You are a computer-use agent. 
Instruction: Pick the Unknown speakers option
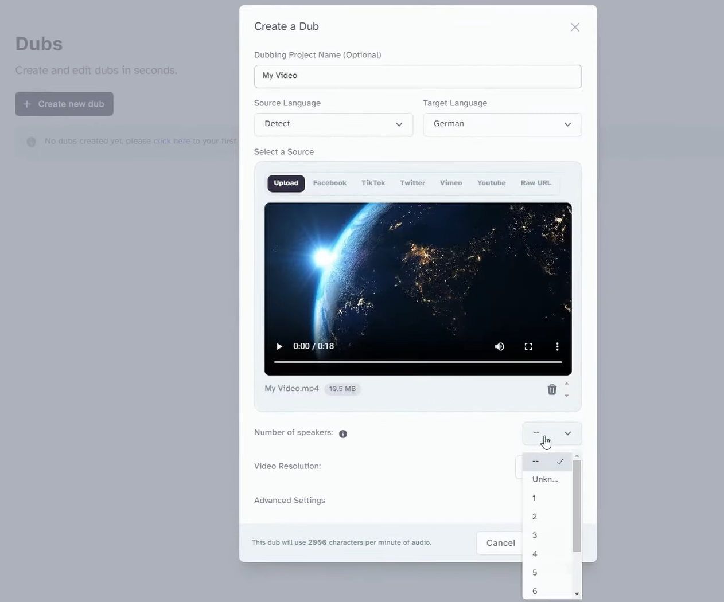[x=545, y=479]
